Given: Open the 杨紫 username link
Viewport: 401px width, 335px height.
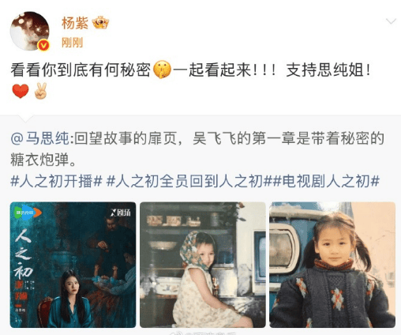Looking at the screenshot, I should pos(75,23).
